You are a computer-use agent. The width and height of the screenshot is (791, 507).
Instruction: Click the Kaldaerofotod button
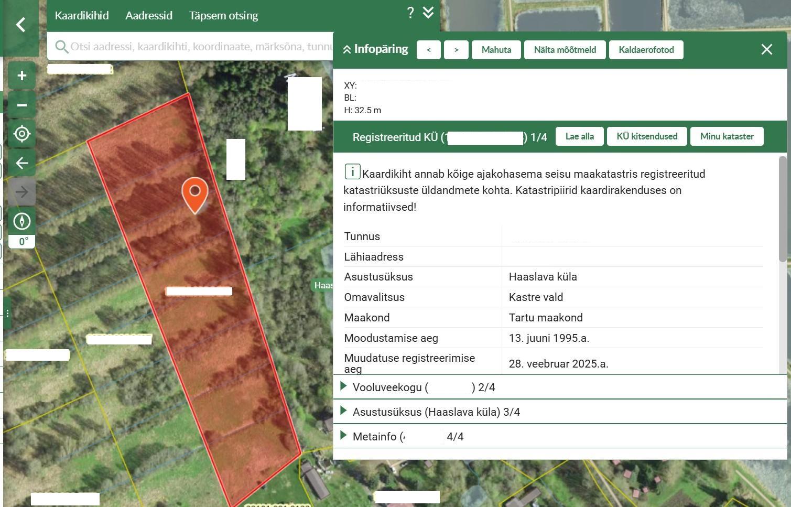tap(646, 50)
